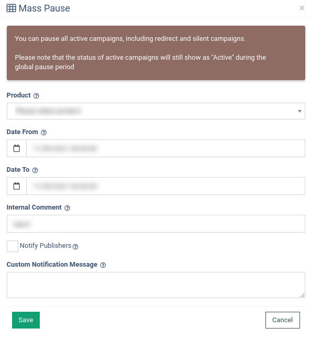Click Custom Notification Message help icon
The width and height of the screenshot is (311, 339).
click(x=103, y=265)
